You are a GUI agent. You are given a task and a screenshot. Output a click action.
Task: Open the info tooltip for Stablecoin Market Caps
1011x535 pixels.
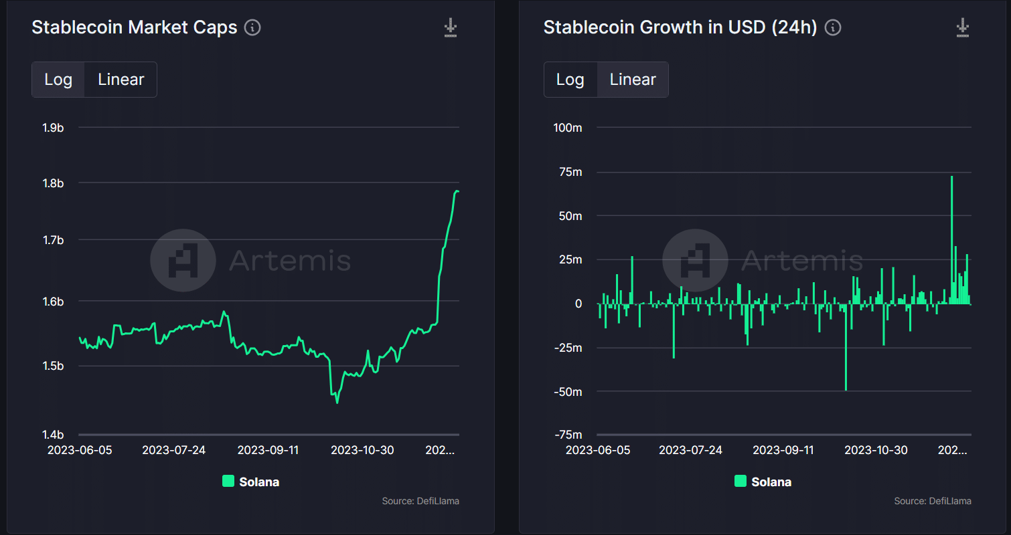pyautogui.click(x=253, y=27)
